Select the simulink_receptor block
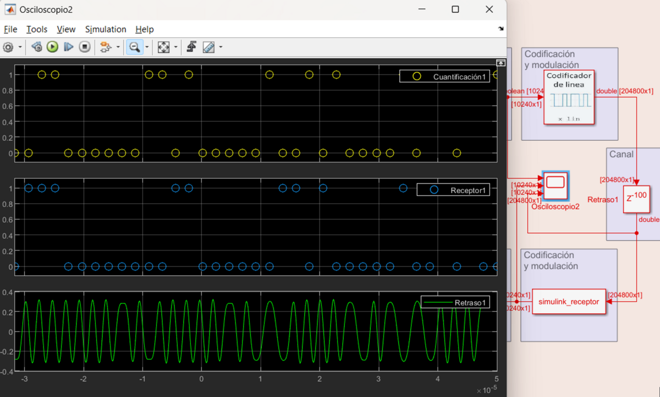Screen dimensions: 660x397 tap(569, 302)
